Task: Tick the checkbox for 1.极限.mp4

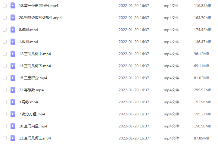Action: pyautogui.click(x=5, y=42)
